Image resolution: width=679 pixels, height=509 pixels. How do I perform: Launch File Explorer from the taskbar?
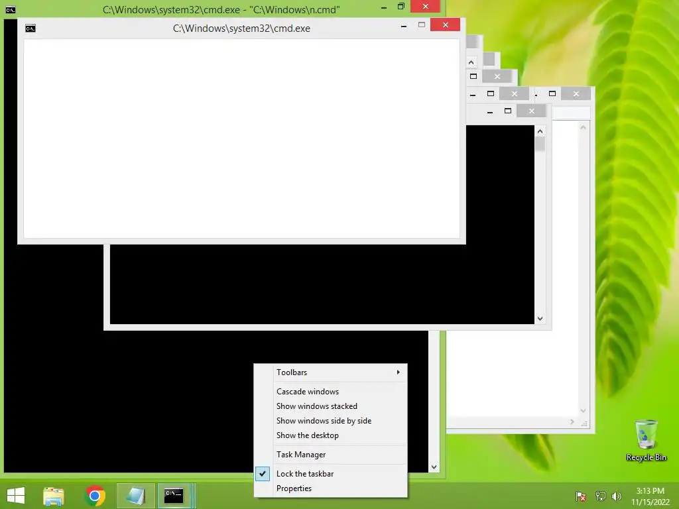coord(54,496)
